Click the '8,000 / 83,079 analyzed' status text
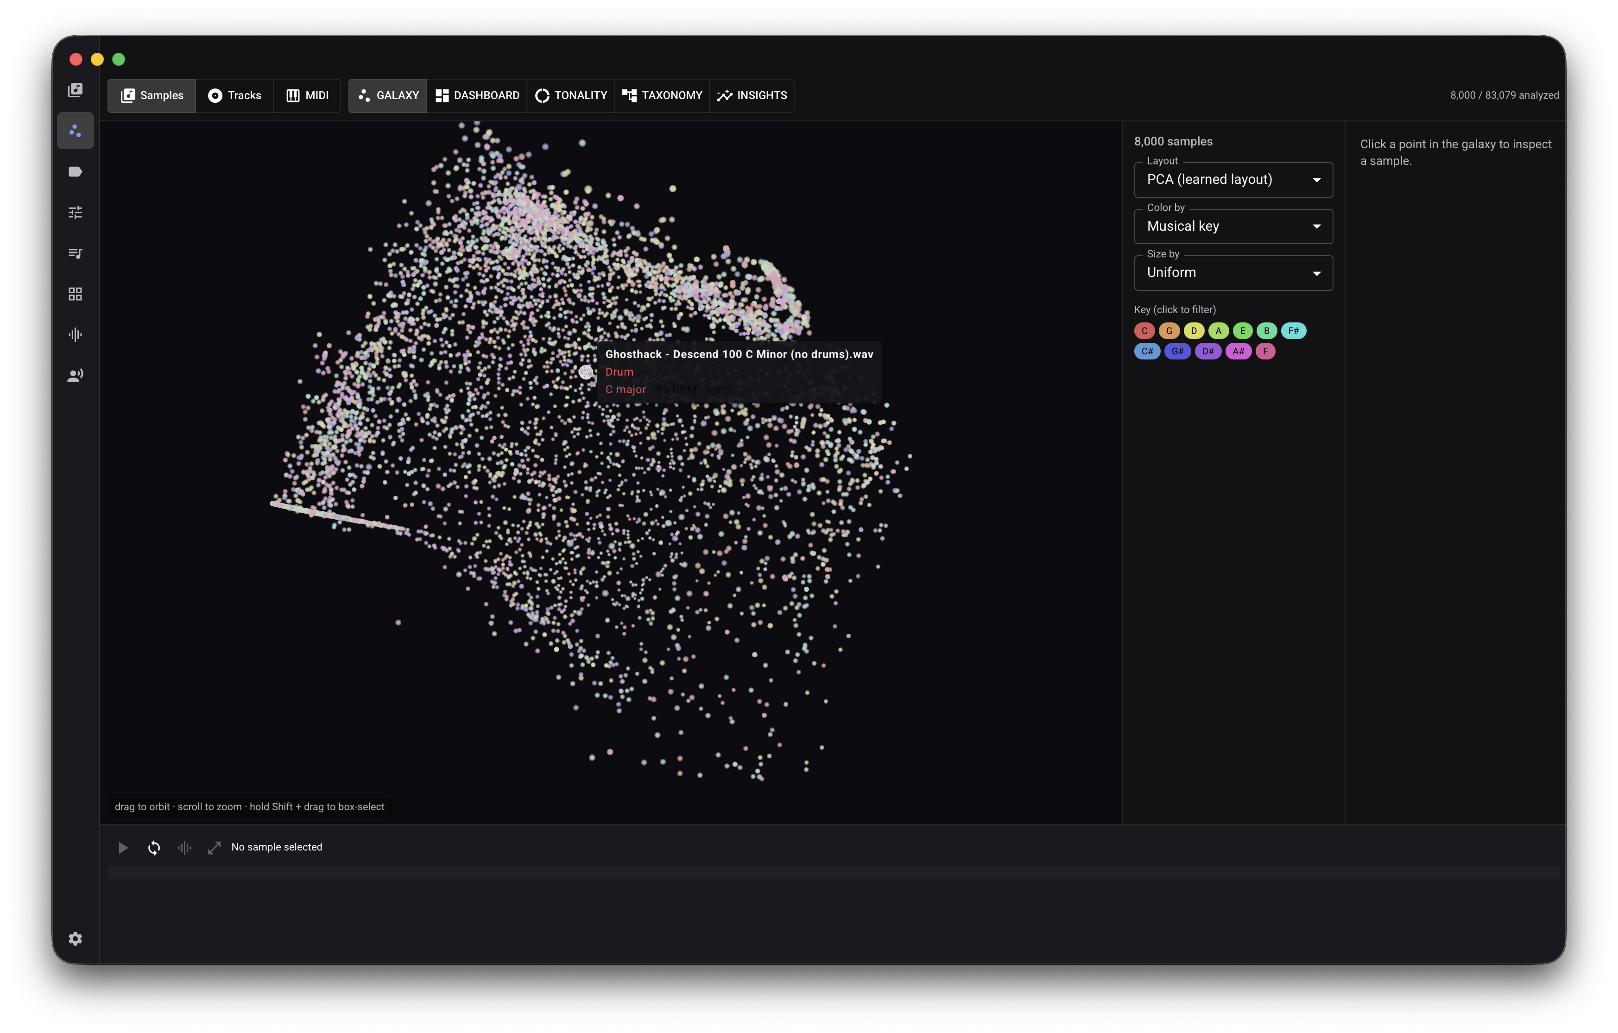Image resolution: width=1618 pixels, height=1033 pixels. (x=1504, y=95)
